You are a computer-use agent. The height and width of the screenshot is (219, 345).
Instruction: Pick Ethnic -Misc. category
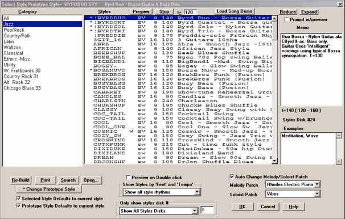[42, 59]
